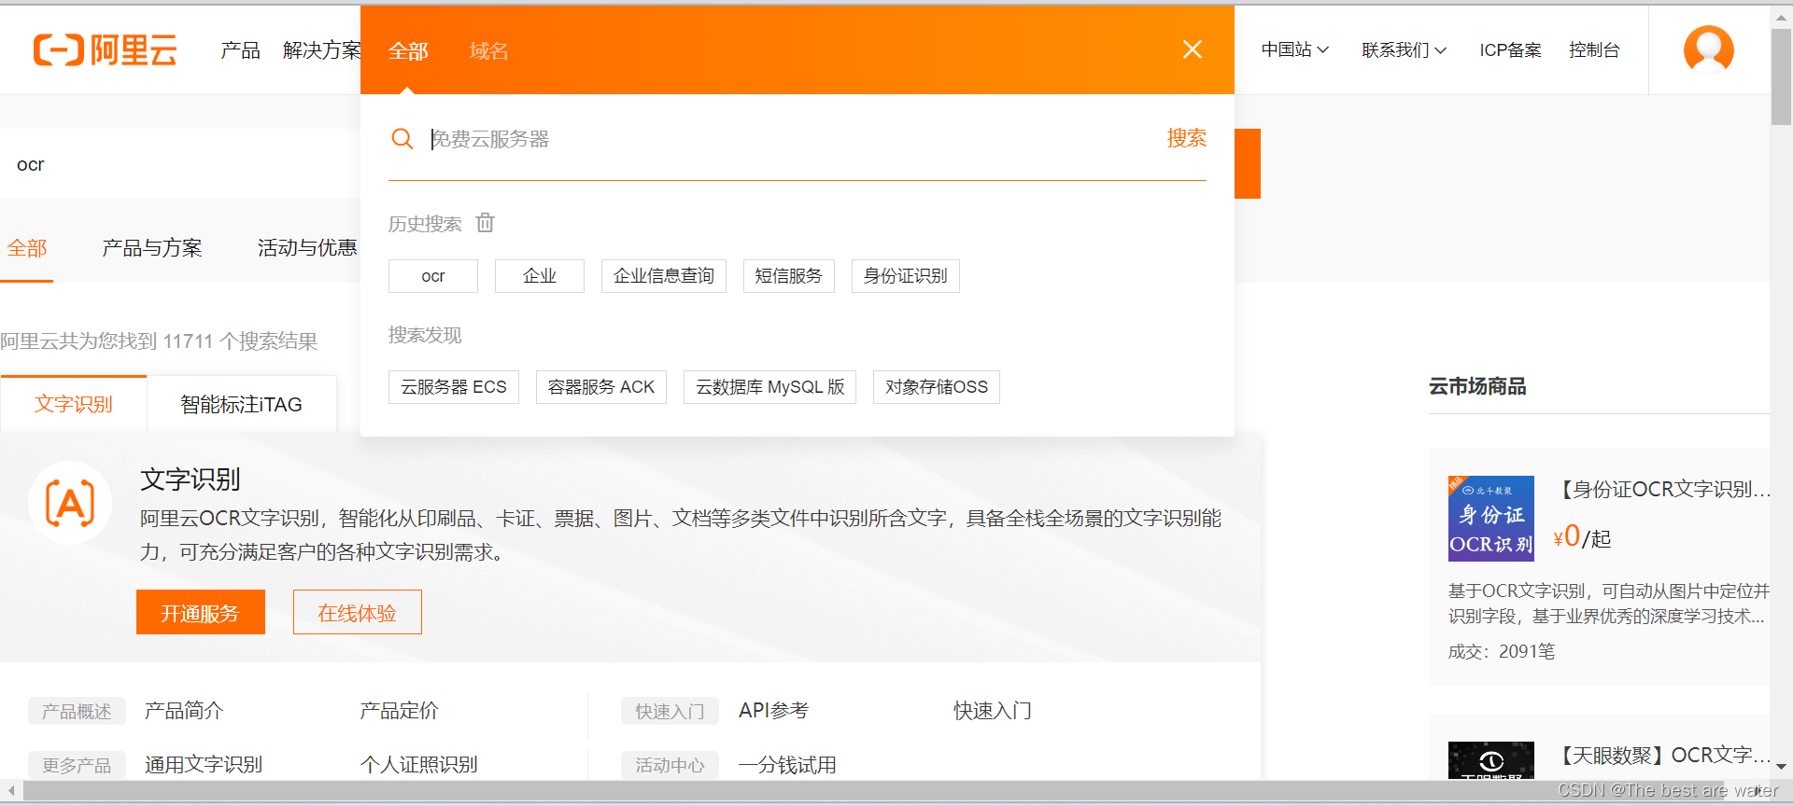1793x806 pixels.
Task: Choose suggestion 容器服务 ACK
Action: (x=601, y=387)
